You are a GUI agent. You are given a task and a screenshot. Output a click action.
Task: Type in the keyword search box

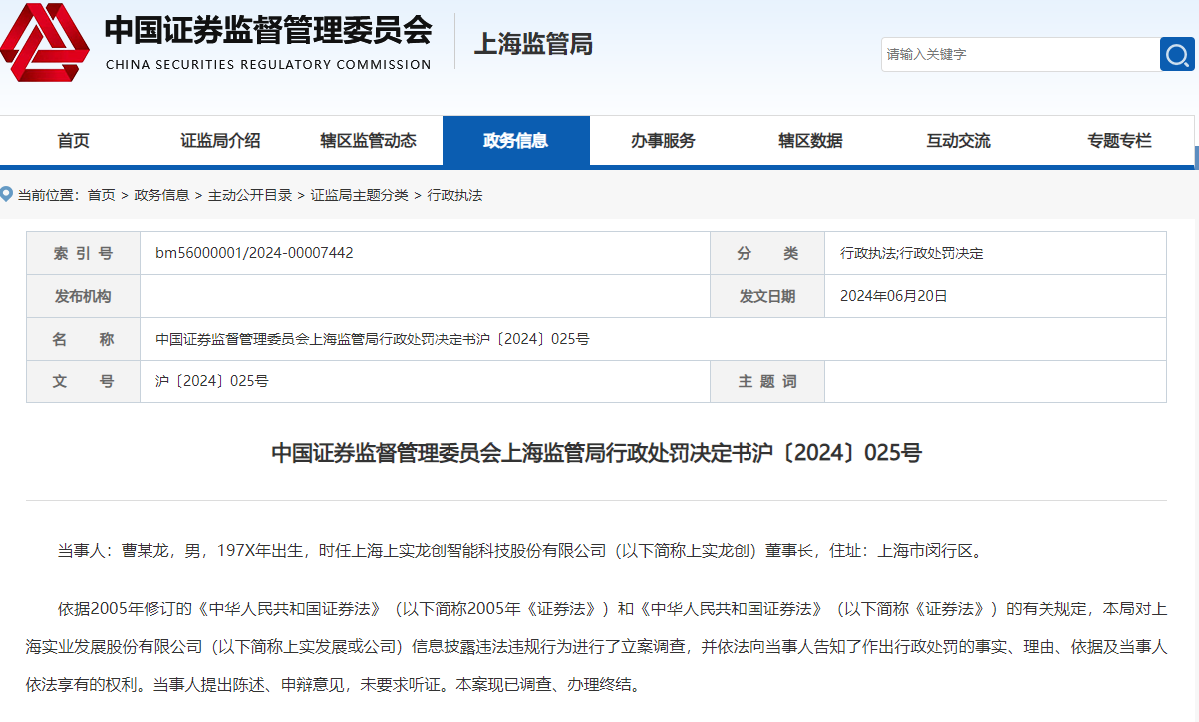coord(1019,54)
